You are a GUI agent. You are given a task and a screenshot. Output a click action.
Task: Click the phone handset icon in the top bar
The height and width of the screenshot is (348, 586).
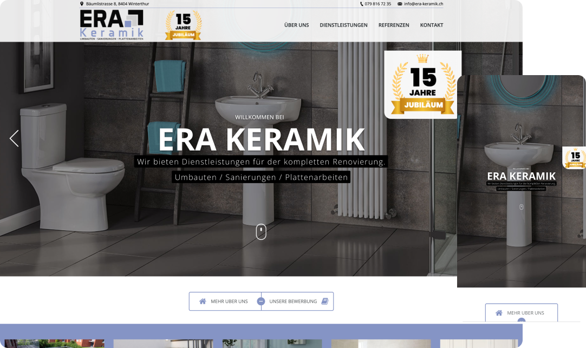click(x=361, y=3)
